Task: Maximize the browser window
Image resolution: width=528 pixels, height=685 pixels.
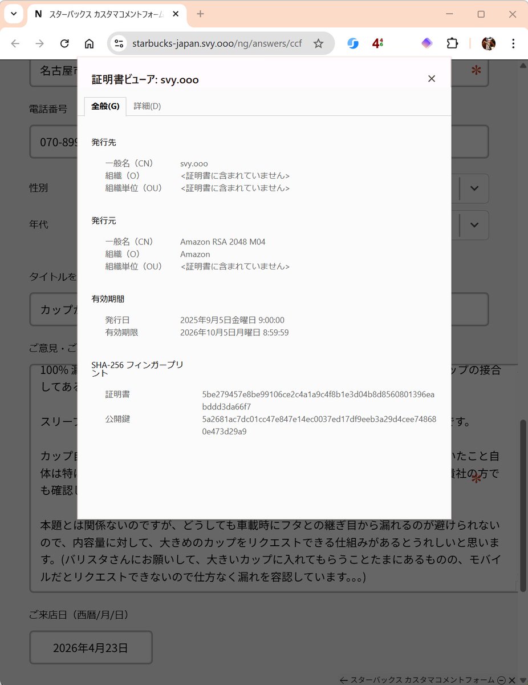Action: 481,14
